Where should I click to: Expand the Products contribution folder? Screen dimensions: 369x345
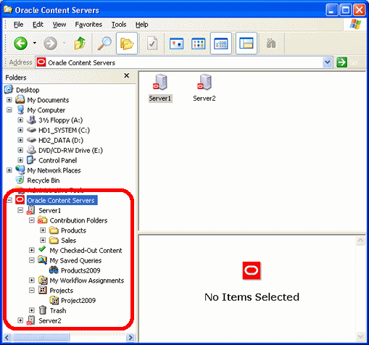pyautogui.click(x=43, y=230)
